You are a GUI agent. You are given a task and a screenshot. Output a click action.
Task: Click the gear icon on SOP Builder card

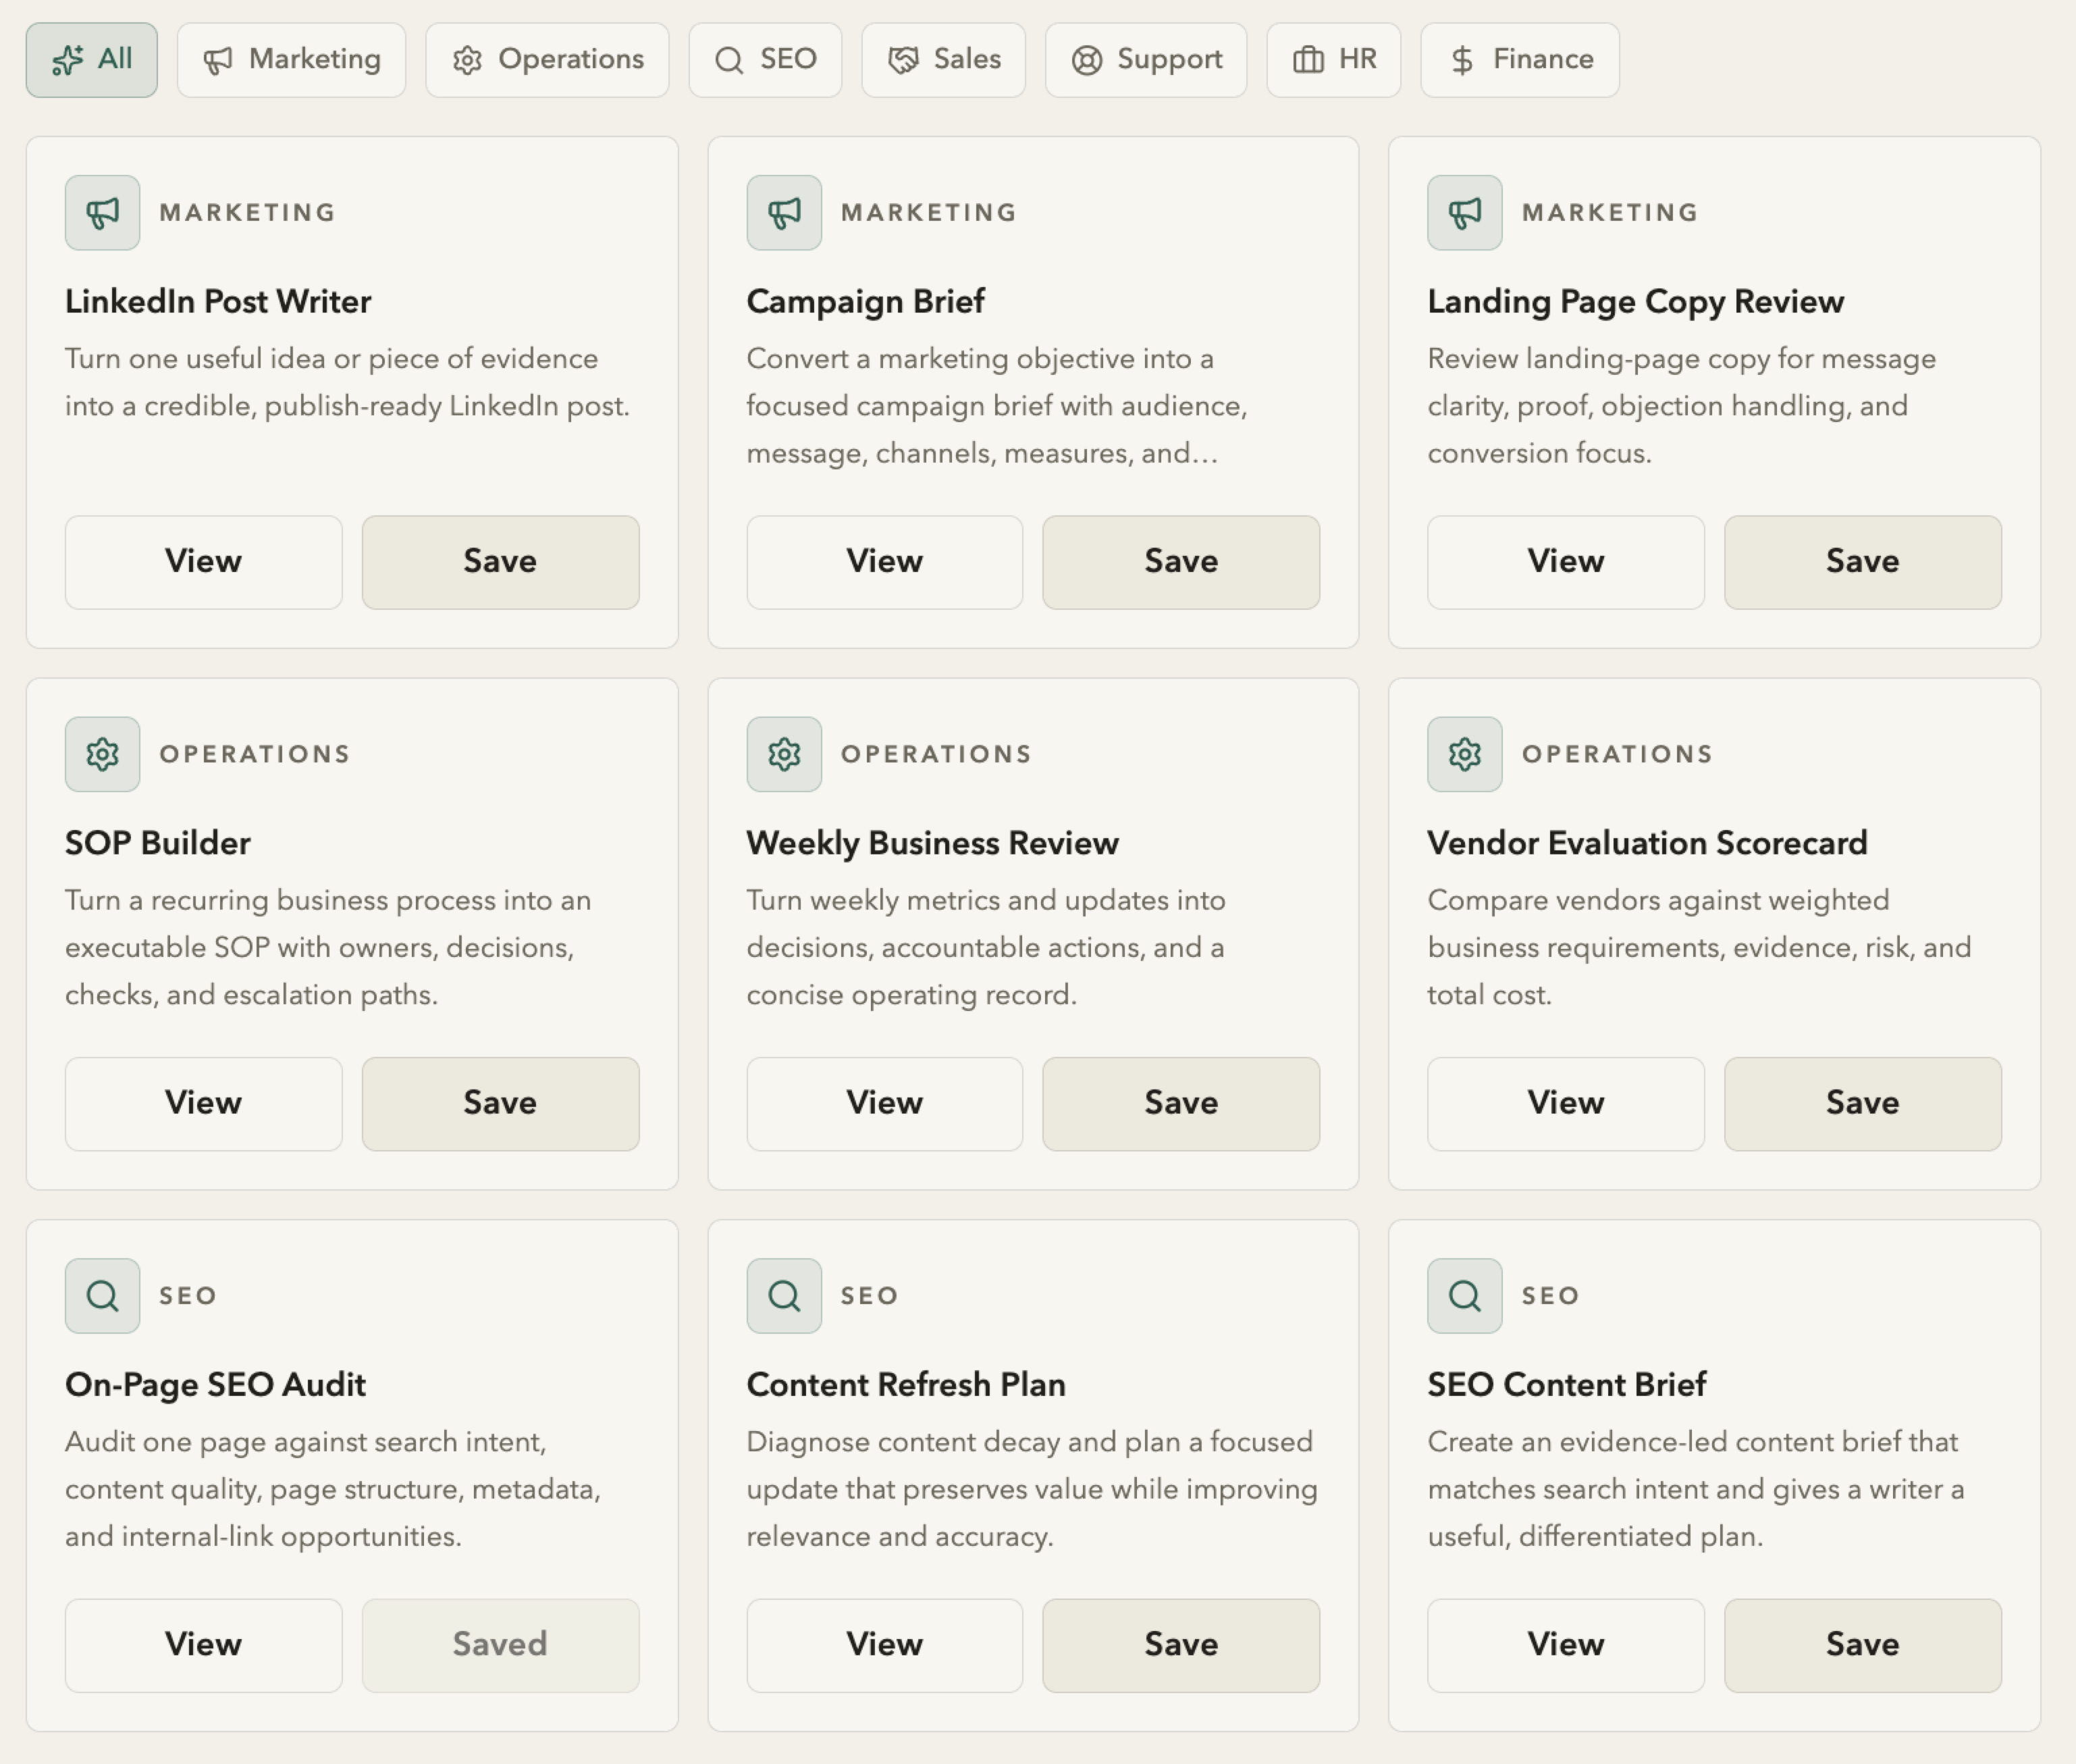[x=102, y=754]
